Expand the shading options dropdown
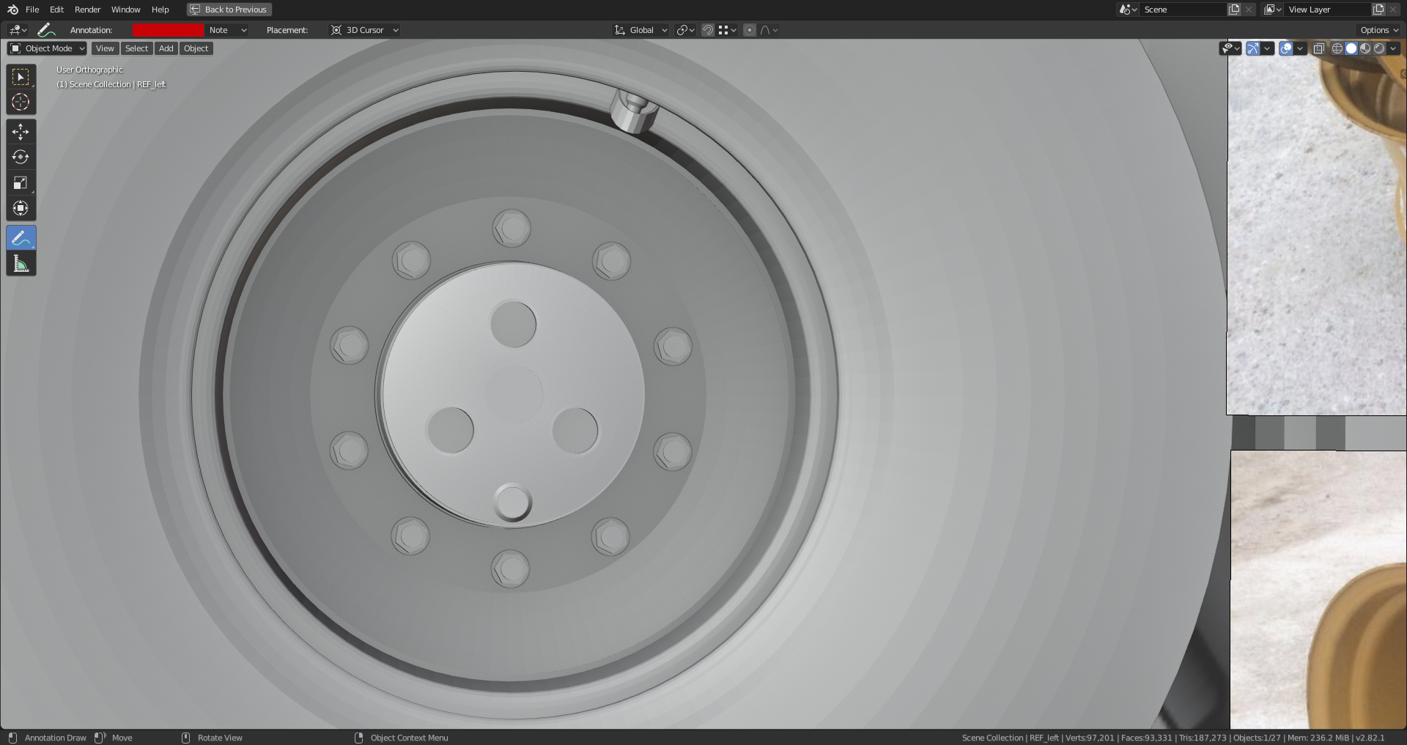 tap(1393, 48)
